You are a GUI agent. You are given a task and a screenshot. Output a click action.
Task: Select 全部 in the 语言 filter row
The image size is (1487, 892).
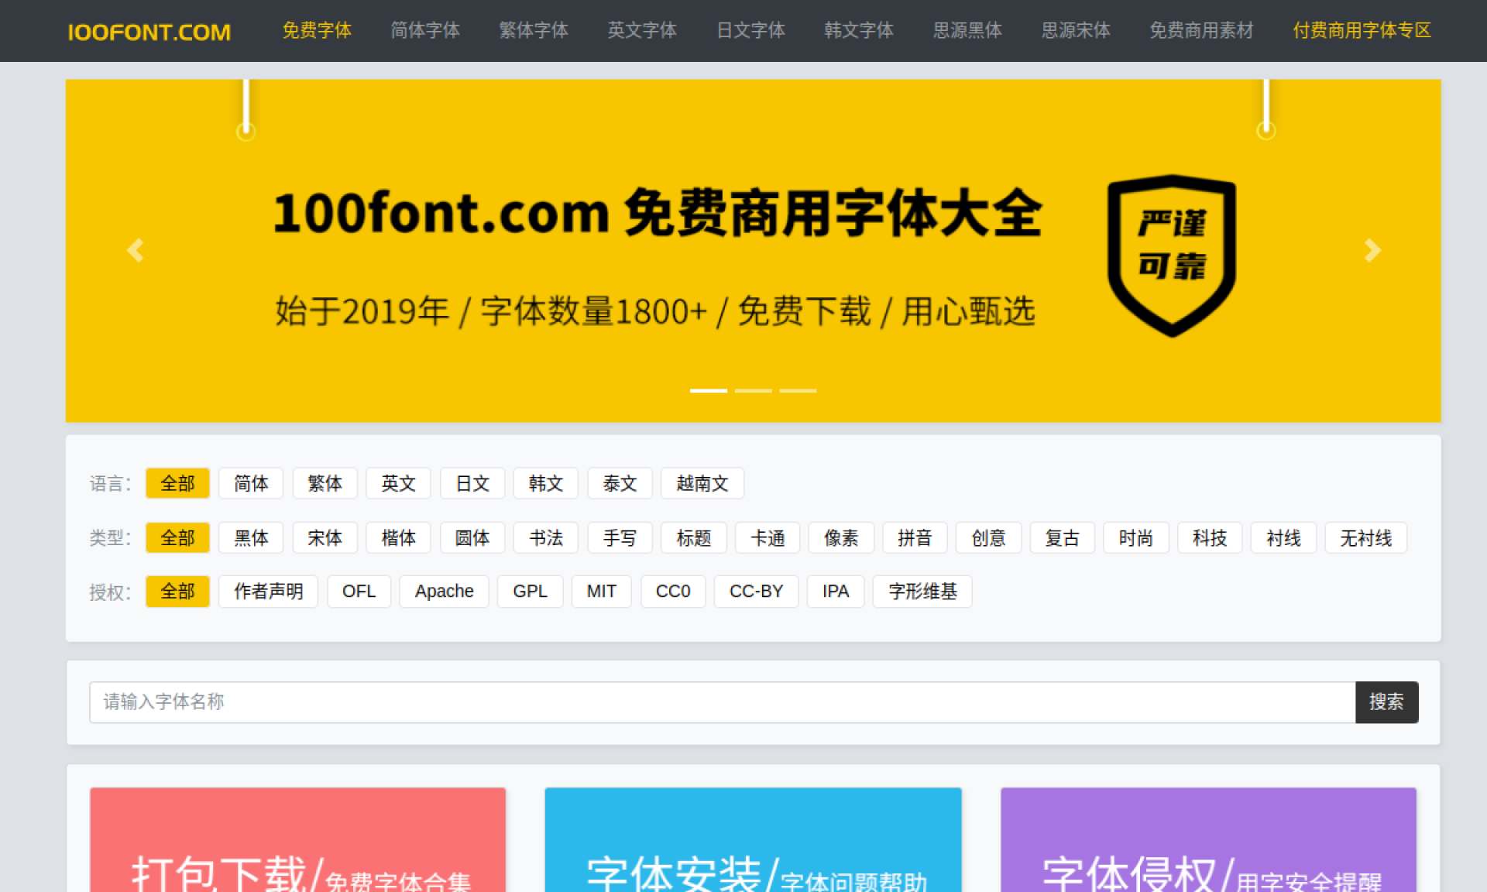pos(177,483)
